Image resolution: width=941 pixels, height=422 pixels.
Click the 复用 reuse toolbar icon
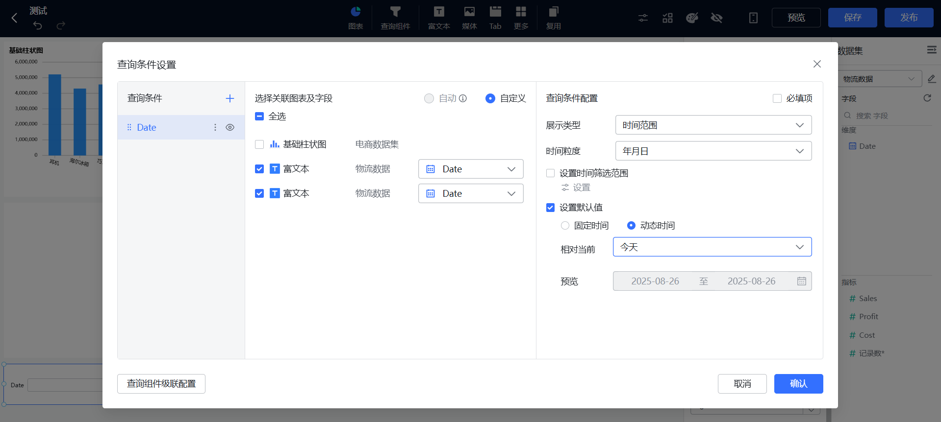[x=554, y=18]
